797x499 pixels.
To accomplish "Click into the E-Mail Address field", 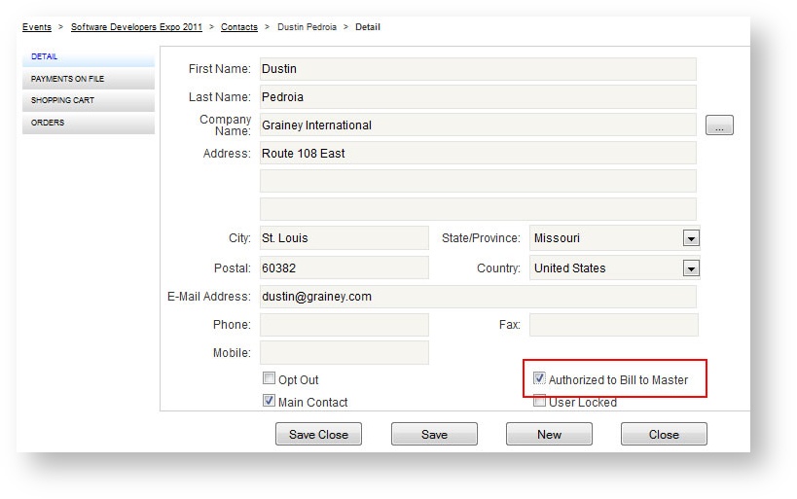I will click(x=477, y=297).
